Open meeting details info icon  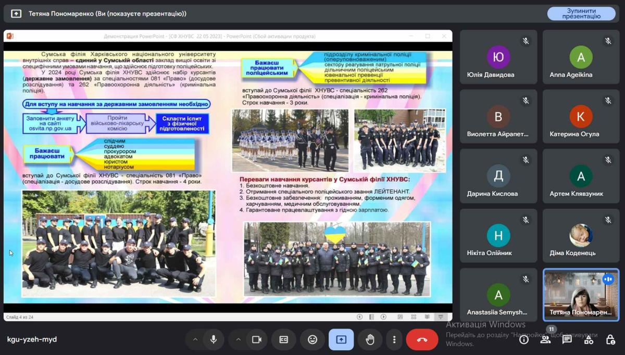coord(524,339)
